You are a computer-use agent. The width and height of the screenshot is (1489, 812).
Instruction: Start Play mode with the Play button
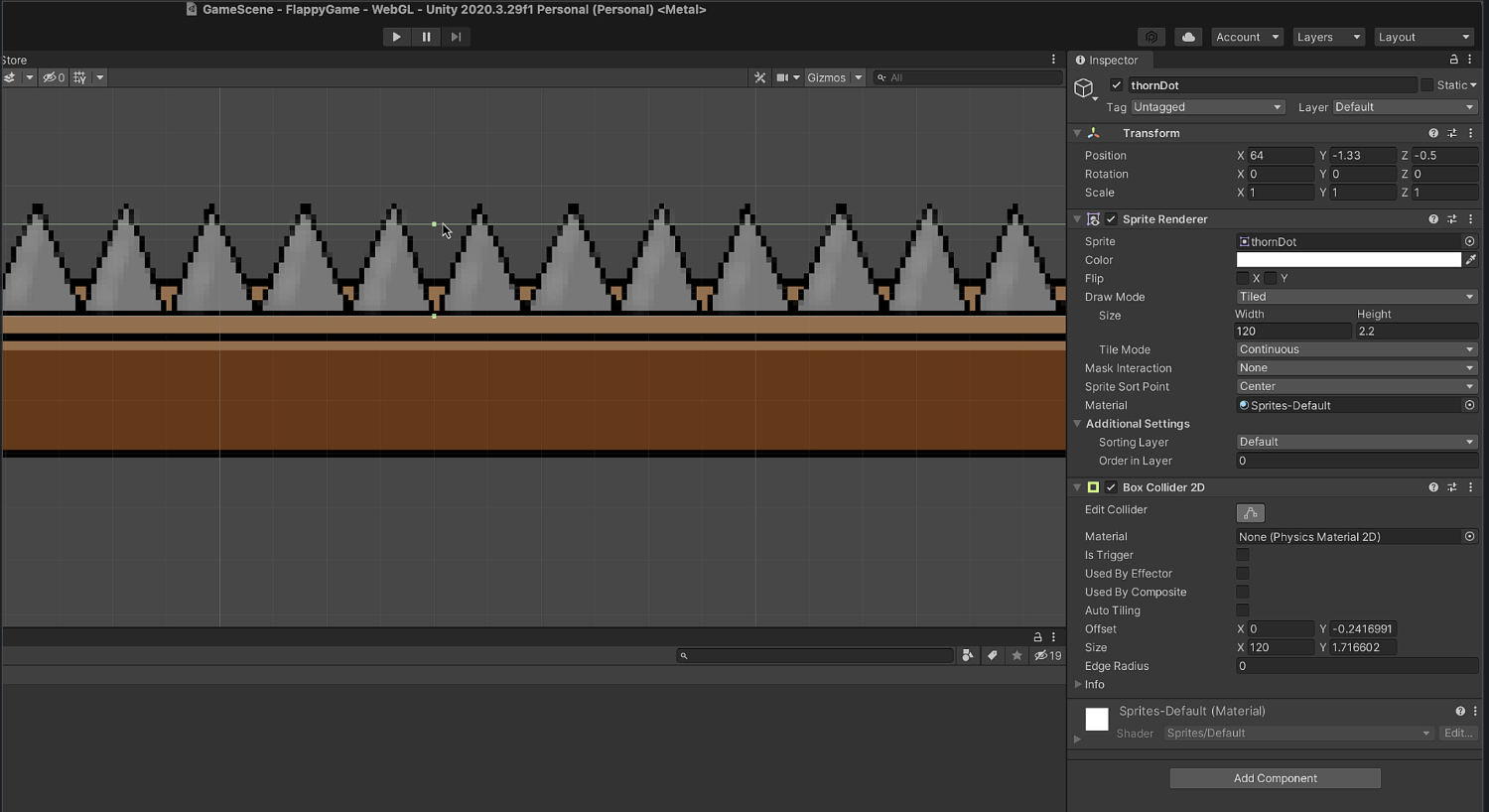[x=396, y=37]
